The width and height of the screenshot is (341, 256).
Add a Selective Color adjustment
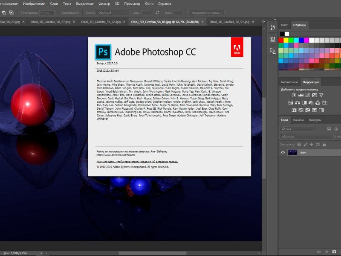[315, 111]
